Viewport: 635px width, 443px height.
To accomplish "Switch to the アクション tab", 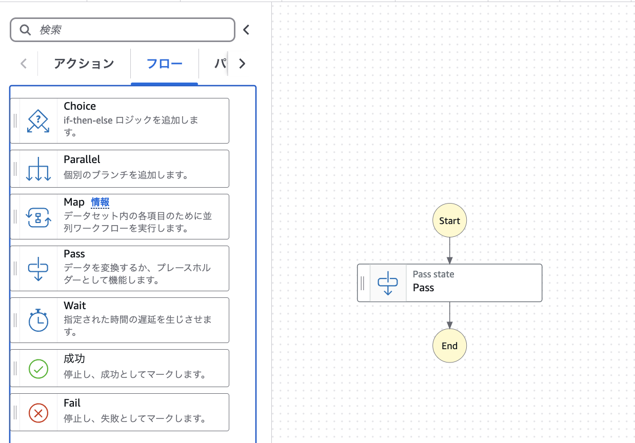I will pyautogui.click(x=84, y=63).
